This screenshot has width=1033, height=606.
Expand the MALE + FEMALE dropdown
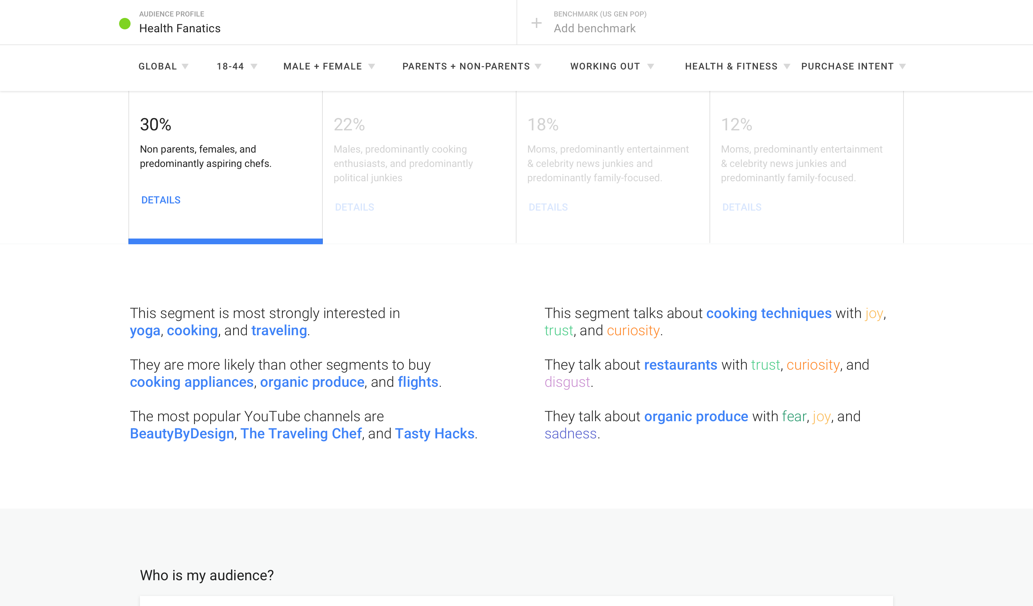(x=329, y=66)
